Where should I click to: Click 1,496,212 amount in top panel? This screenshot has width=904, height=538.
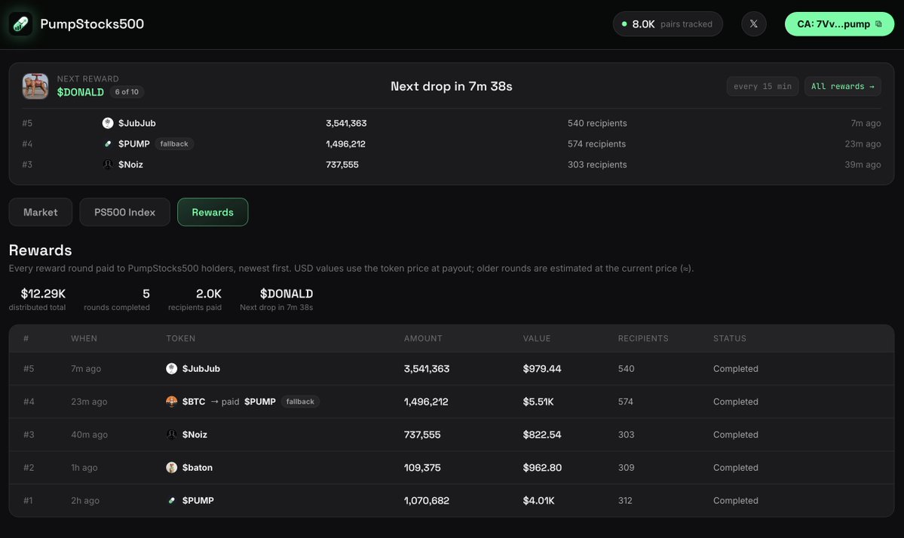(346, 143)
